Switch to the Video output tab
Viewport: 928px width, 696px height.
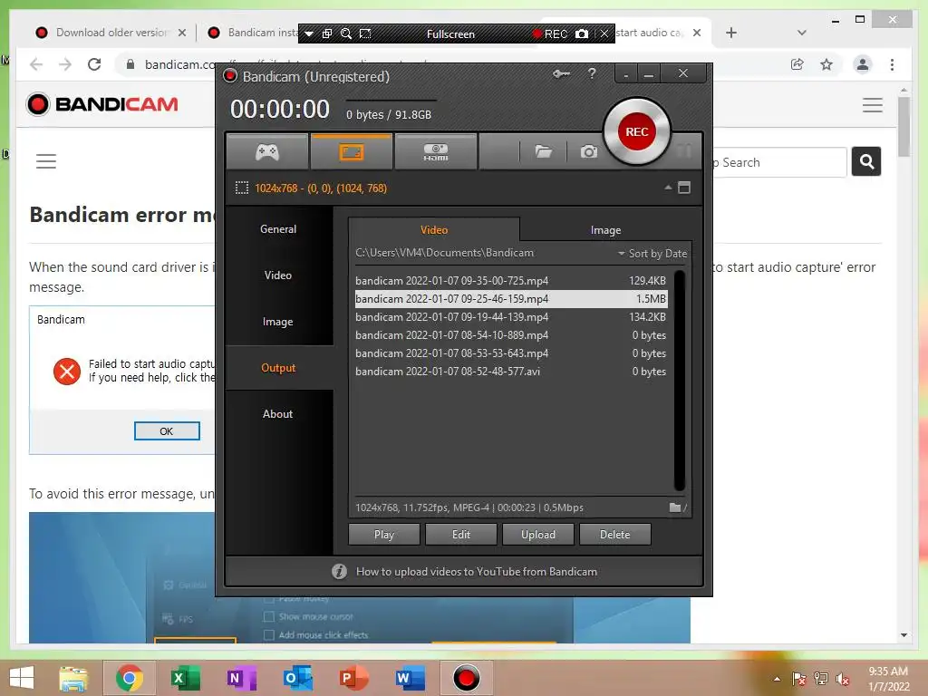434,229
